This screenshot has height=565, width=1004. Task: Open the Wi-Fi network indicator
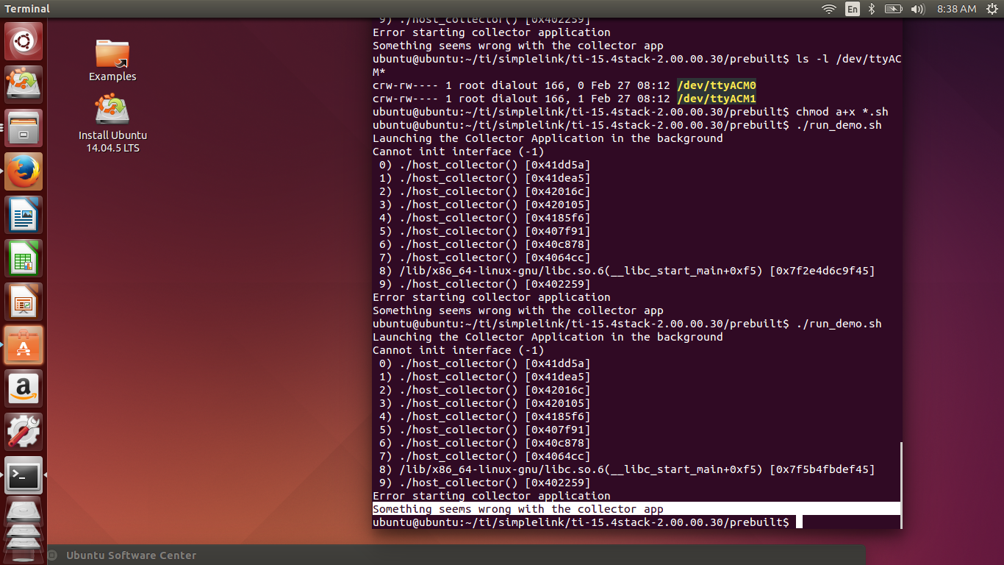(x=829, y=9)
